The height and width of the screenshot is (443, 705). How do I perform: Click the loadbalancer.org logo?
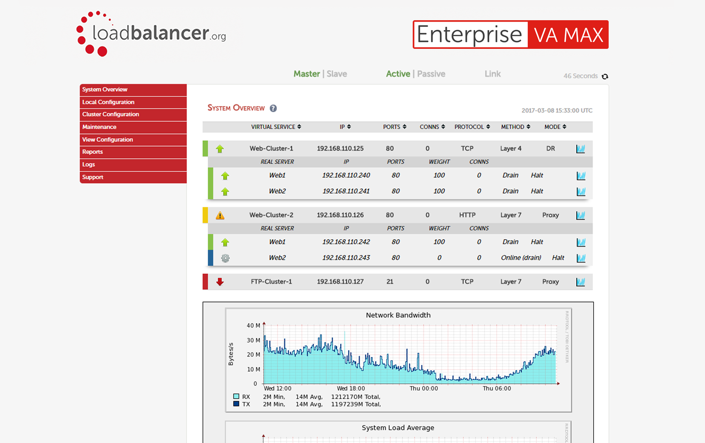(151, 33)
